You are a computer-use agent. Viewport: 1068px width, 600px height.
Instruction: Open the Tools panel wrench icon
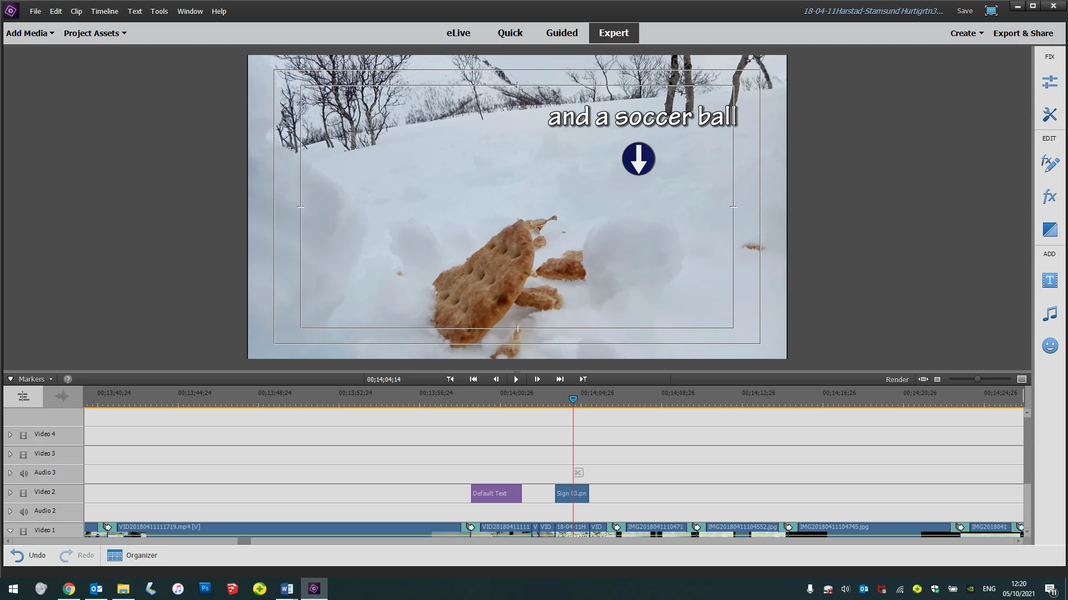[x=1050, y=114]
